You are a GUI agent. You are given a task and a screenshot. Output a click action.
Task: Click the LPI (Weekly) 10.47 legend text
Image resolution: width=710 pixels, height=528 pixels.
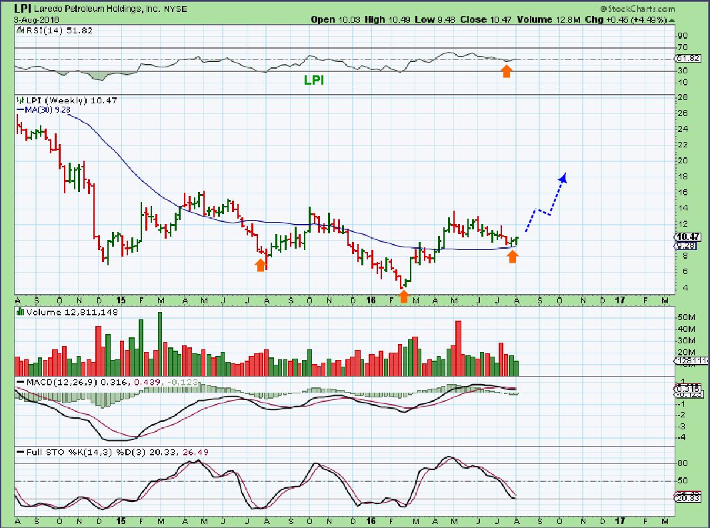(x=71, y=101)
